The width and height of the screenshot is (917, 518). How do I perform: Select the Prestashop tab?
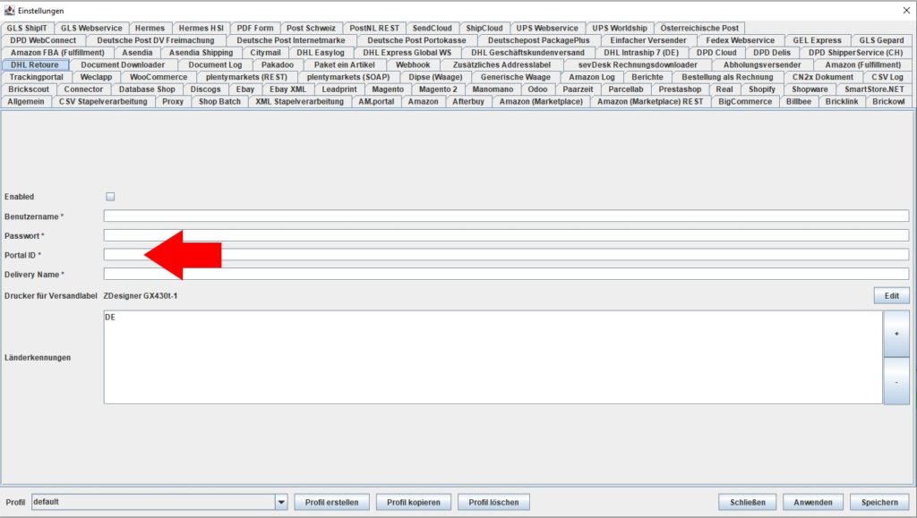pos(680,89)
